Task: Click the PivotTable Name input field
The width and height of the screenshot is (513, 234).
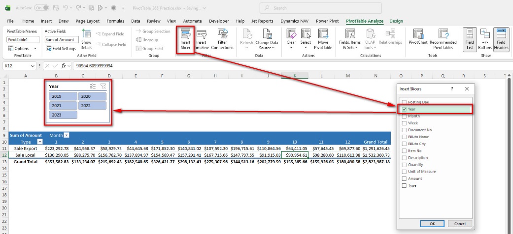Action: coord(23,39)
